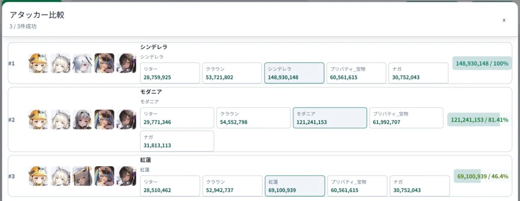Select クラウン card showing 53,721,802

click(x=232, y=73)
